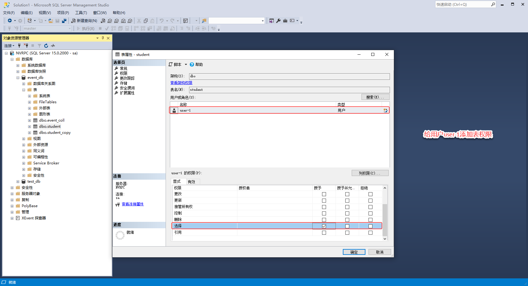Click the DAX query icon
Screen dimensions: 528x286
(x=130, y=21)
